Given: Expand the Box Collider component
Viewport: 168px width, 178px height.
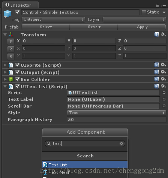Looking at the screenshot, I should (5, 79).
